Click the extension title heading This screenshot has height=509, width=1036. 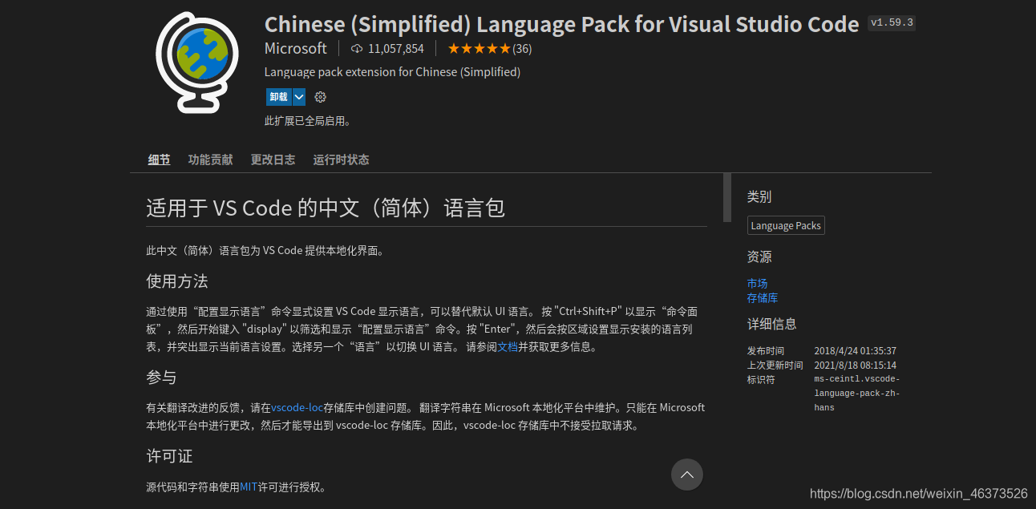[x=561, y=24]
